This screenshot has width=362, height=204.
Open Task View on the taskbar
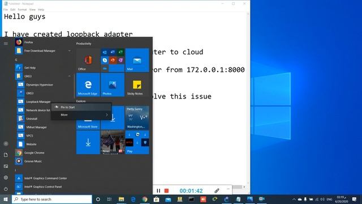point(109,199)
